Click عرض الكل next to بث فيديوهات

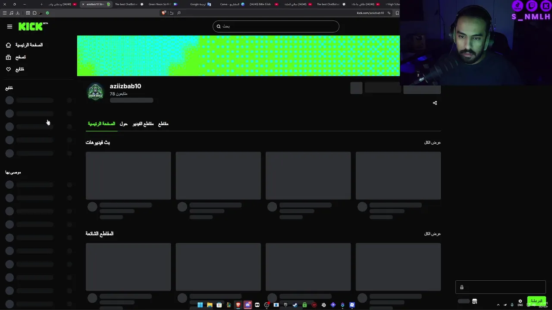(433, 143)
